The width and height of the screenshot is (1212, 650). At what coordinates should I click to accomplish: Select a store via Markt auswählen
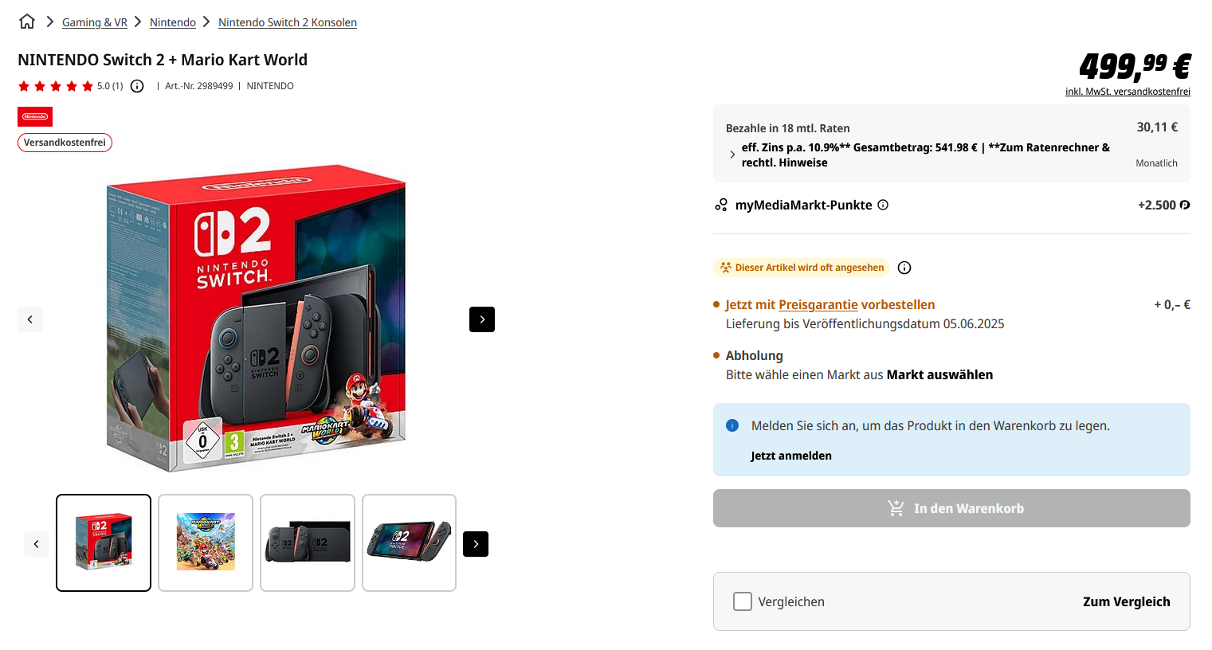click(x=939, y=374)
